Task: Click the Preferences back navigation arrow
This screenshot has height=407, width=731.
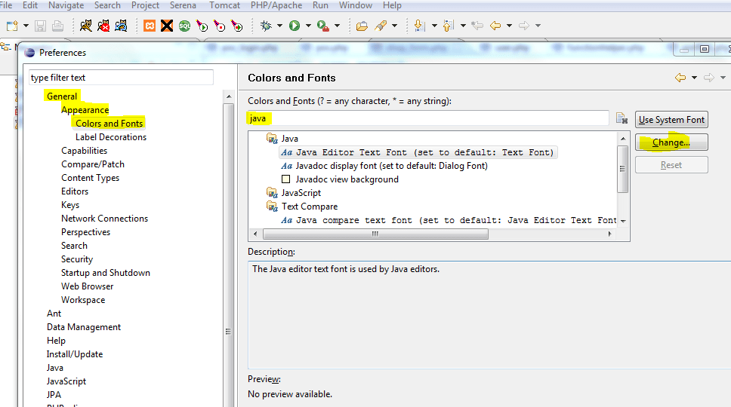Action: click(680, 78)
